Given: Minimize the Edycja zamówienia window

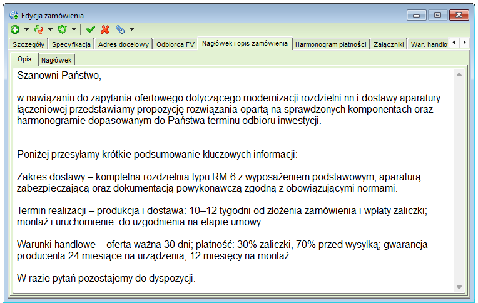Looking at the screenshot, I should [417, 14].
